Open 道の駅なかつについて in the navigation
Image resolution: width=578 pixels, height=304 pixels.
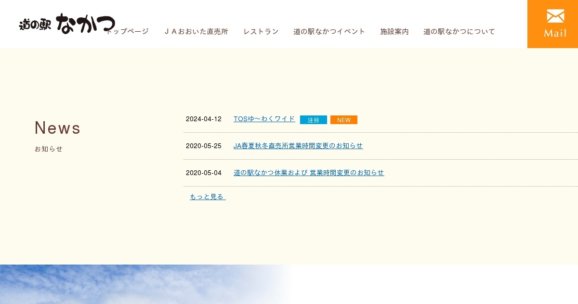(459, 32)
